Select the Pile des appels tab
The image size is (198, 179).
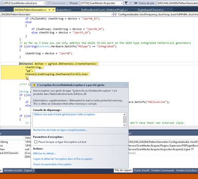pyautogui.click(x=123, y=170)
